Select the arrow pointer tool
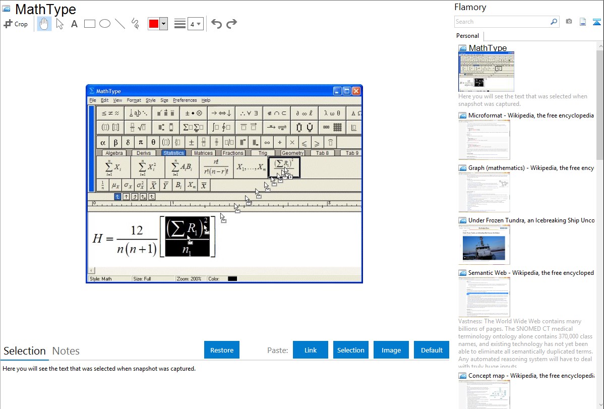Image resolution: width=604 pixels, height=409 pixels. click(59, 24)
